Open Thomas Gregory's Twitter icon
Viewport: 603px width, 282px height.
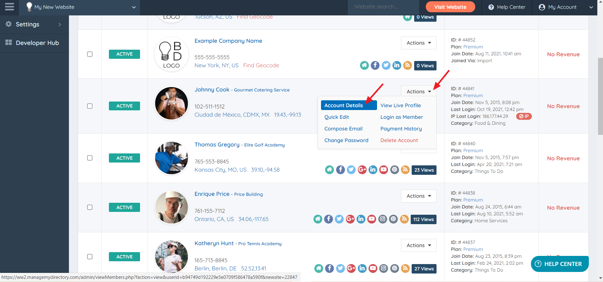[x=351, y=170]
